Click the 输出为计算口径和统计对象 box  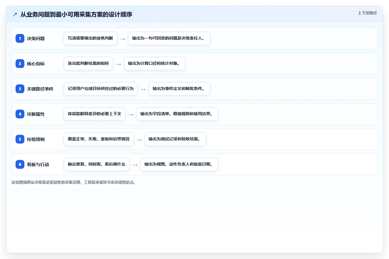(x=155, y=64)
